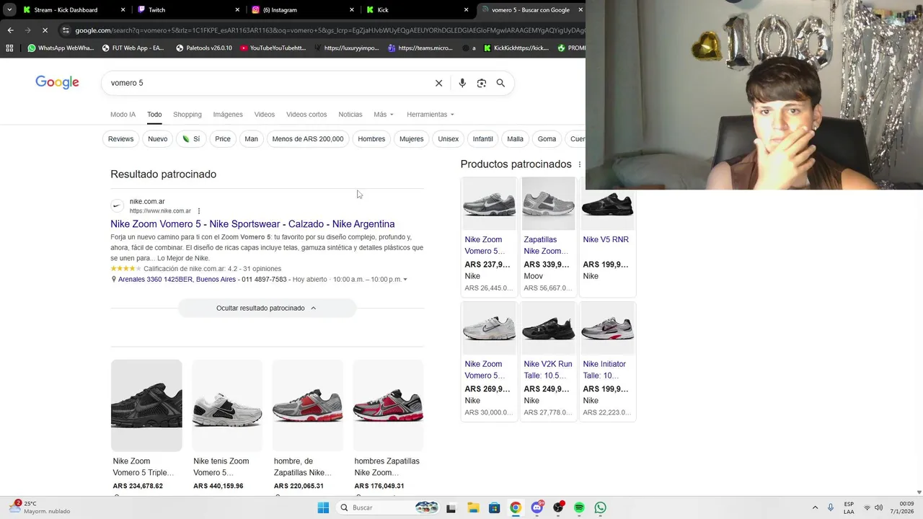Stop loading the page
The image size is (923, 519).
[44, 30]
